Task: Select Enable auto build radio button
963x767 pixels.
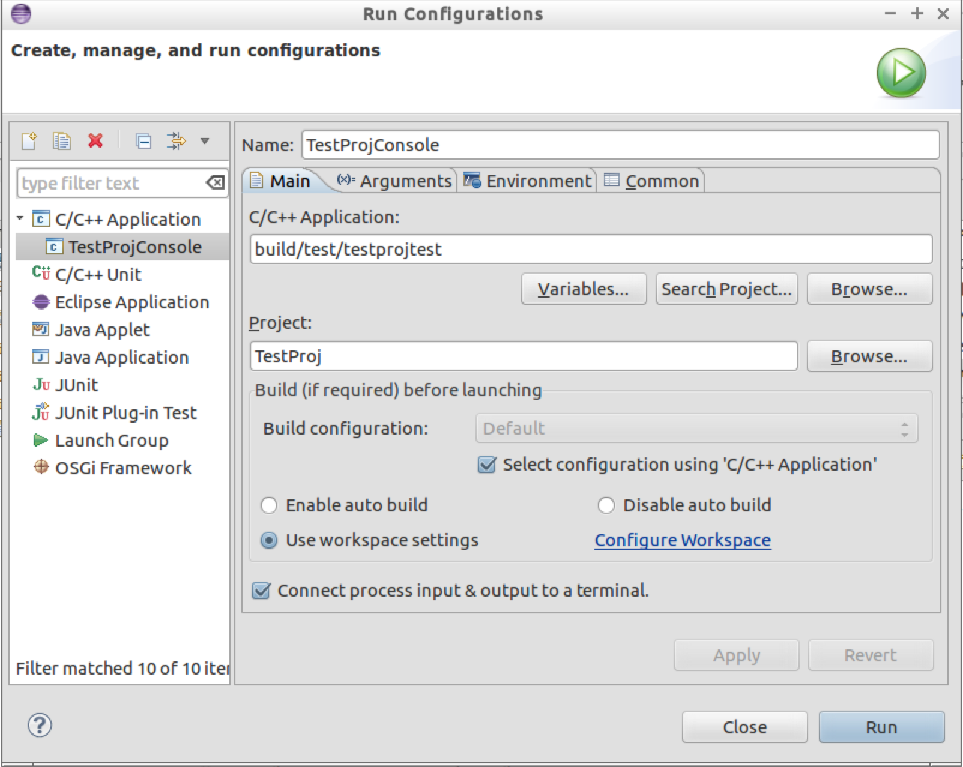Action: tap(269, 505)
